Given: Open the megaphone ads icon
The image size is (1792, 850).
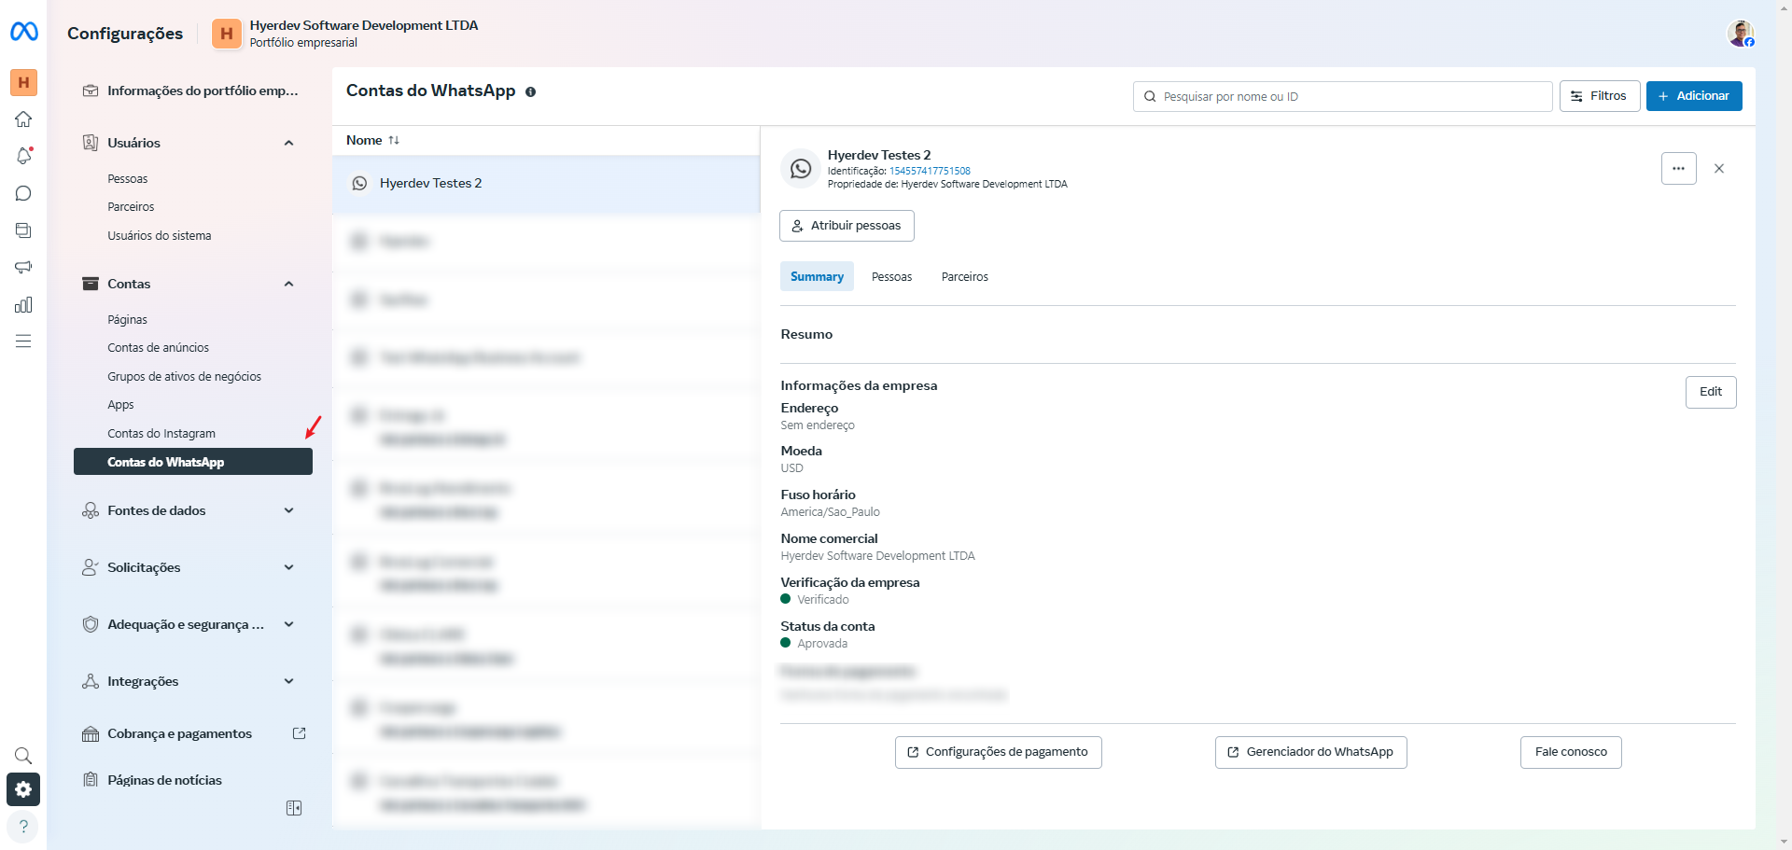Looking at the screenshot, I should (x=23, y=268).
